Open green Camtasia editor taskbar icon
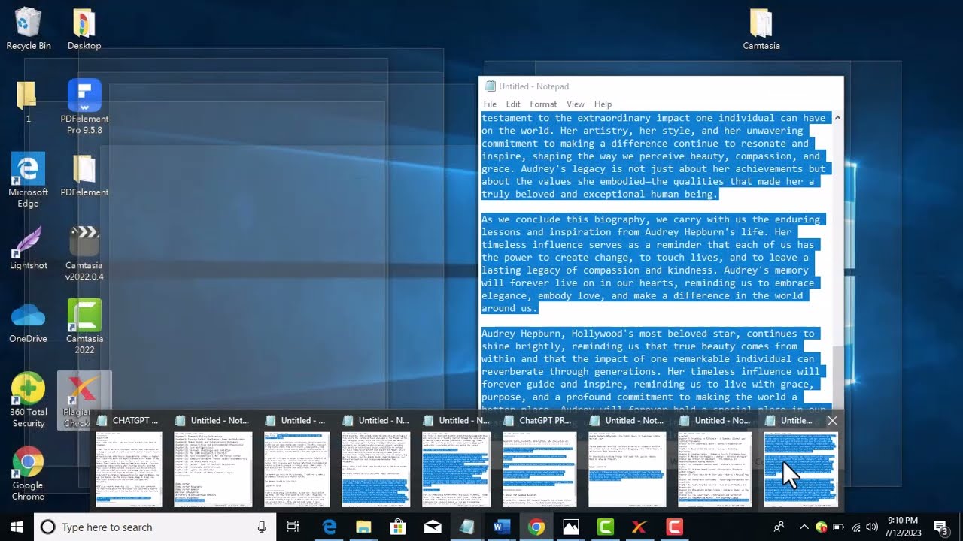Screen dimensions: 963x541 (x=605, y=527)
